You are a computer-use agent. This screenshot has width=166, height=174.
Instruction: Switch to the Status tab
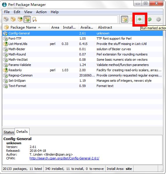click(9, 132)
